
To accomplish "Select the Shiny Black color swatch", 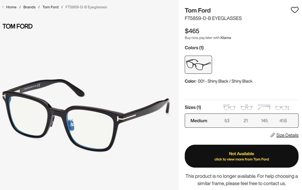I will [198, 65].
